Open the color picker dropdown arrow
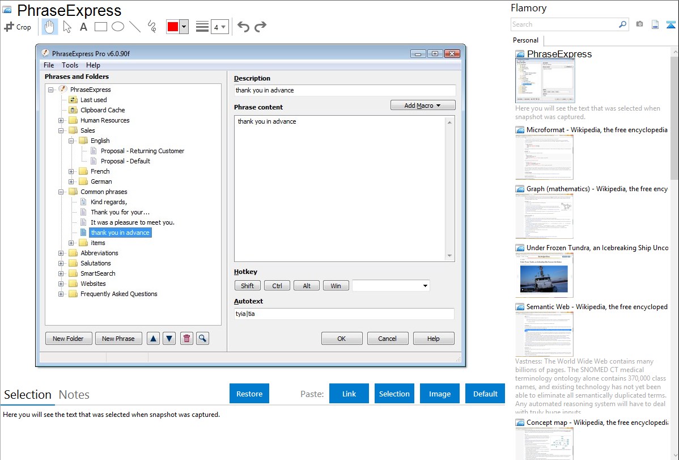Screen dimensions: 679x460 [x=184, y=27]
